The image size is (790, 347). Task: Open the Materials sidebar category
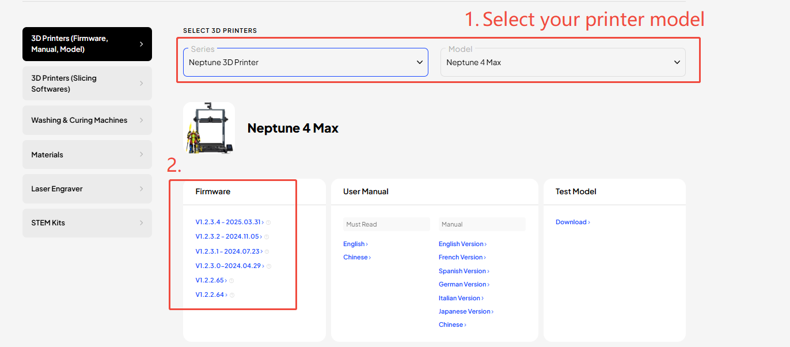(87, 154)
